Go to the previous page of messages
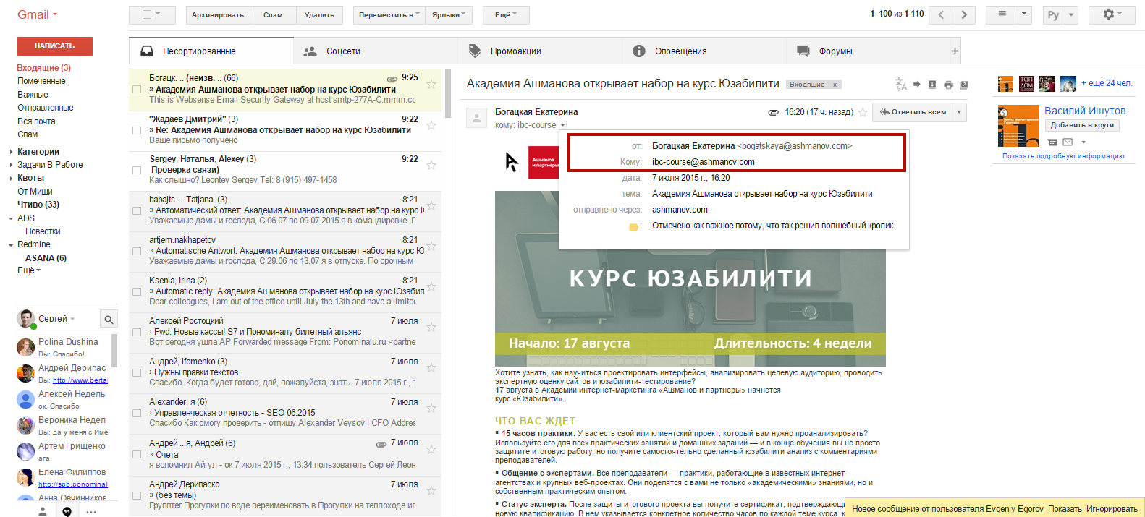The height and width of the screenshot is (517, 1145). pyautogui.click(x=941, y=14)
